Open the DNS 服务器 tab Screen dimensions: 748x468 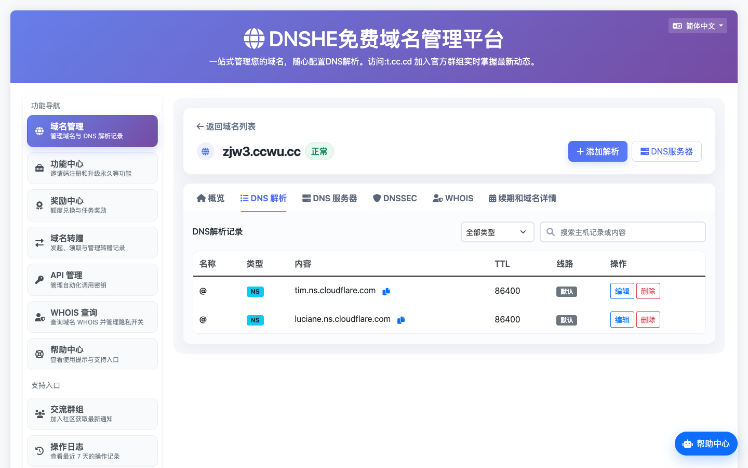pyautogui.click(x=330, y=198)
